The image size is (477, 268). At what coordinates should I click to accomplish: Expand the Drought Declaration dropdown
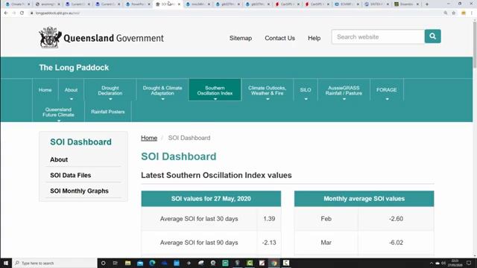110,99
